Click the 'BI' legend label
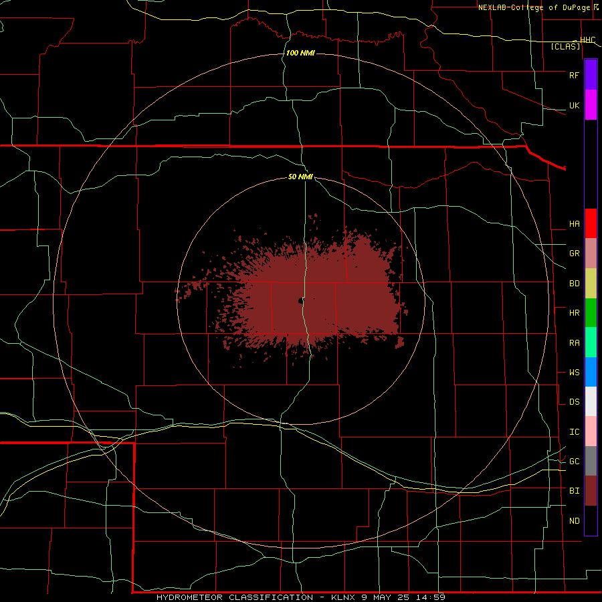 (575, 491)
